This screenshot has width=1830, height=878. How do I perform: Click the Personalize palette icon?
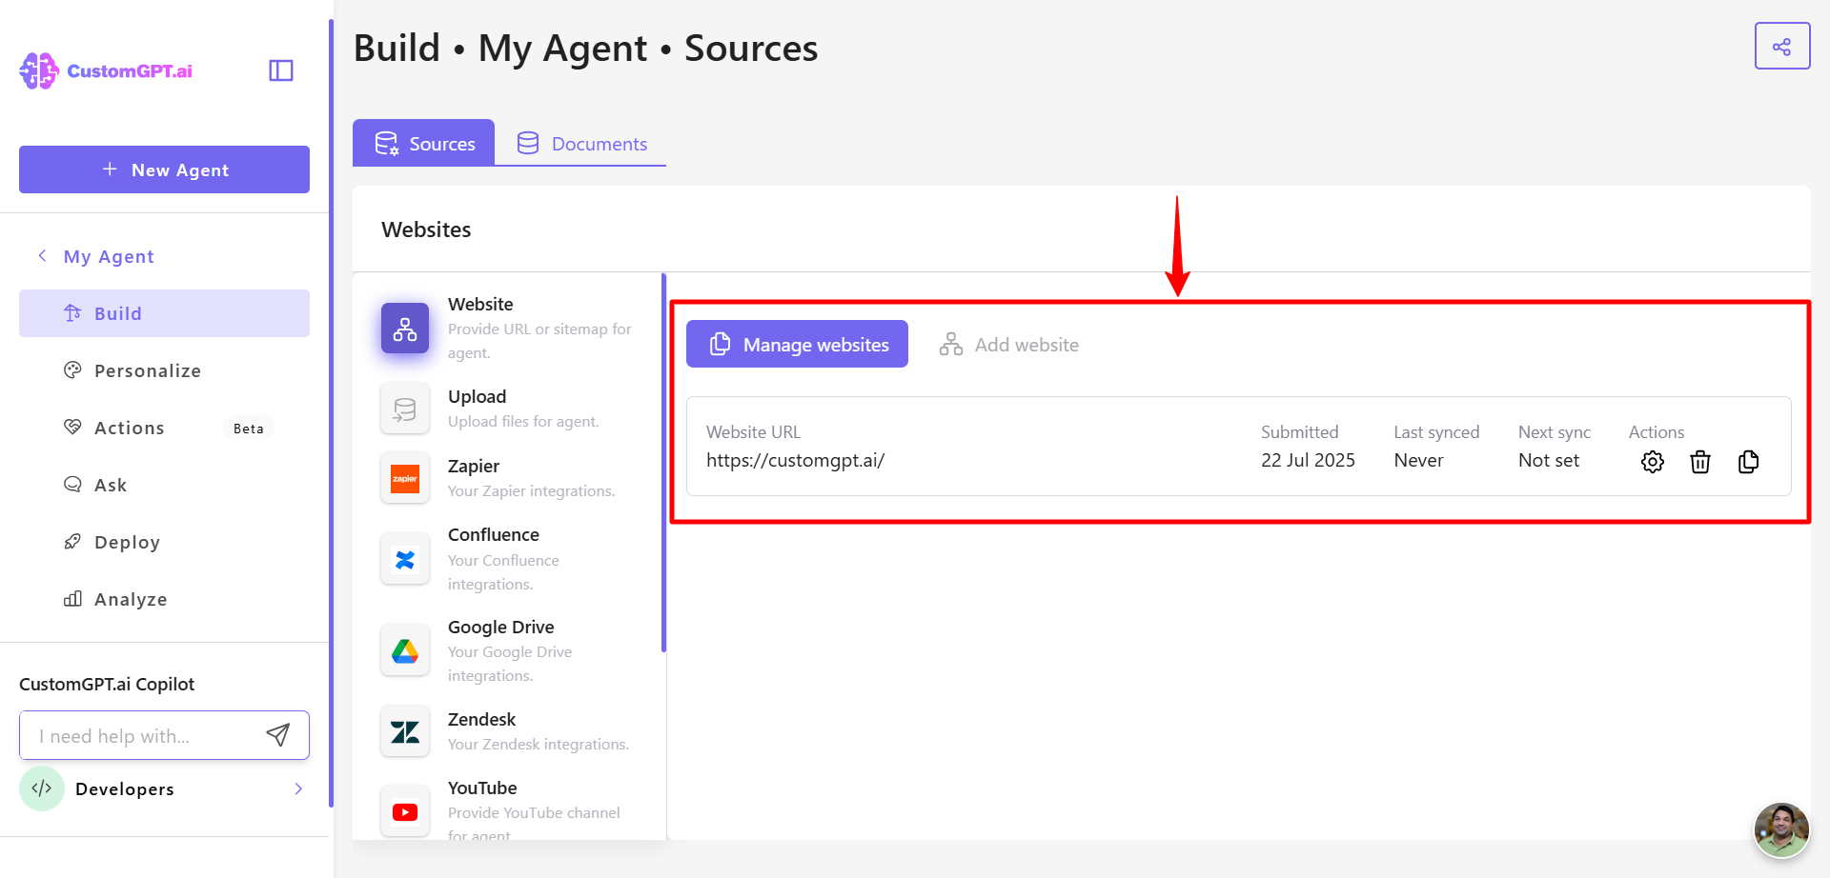pyautogui.click(x=72, y=369)
